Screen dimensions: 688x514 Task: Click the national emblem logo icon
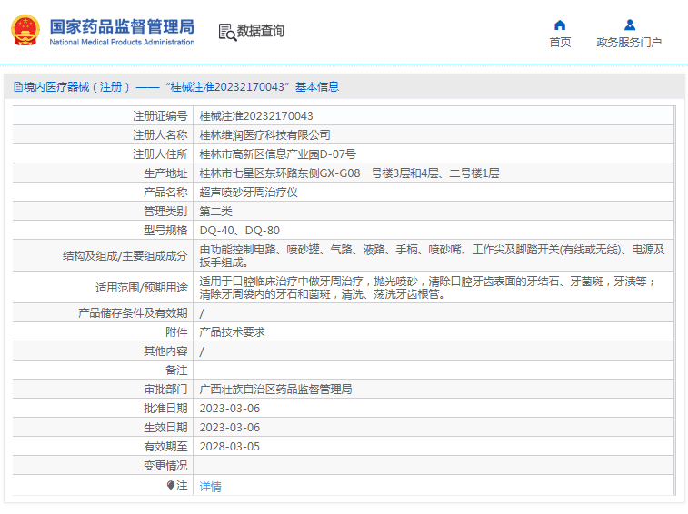[25, 30]
